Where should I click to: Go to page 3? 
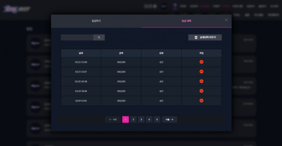pyautogui.click(x=141, y=119)
